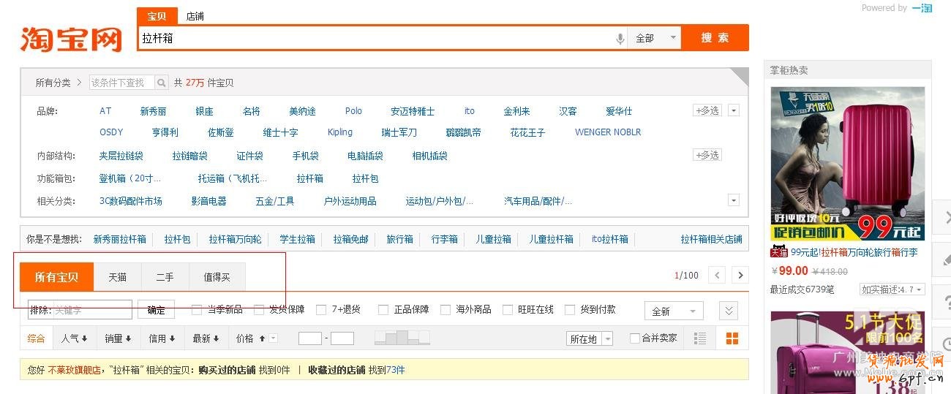This screenshot has width=951, height=394.
Task: Select the 新秀丽 brand link
Action: 153,111
